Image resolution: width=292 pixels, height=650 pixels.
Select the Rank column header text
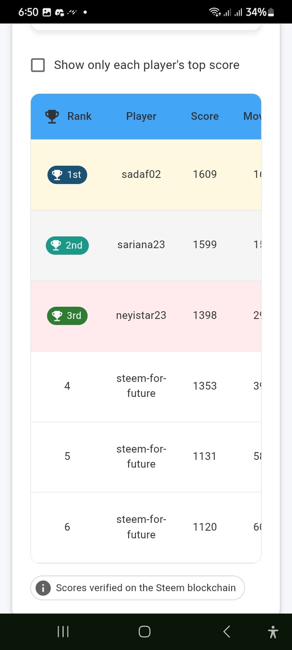click(x=79, y=117)
